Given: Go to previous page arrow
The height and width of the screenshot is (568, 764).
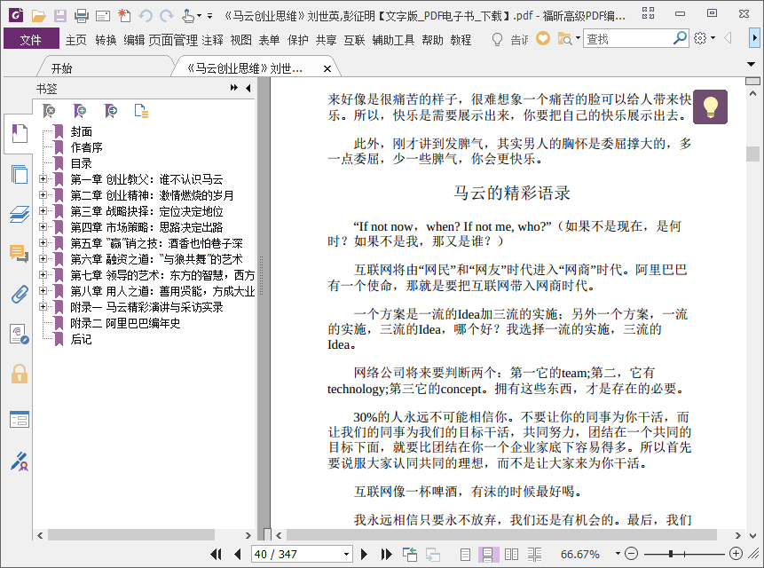Looking at the screenshot, I should point(238,554).
